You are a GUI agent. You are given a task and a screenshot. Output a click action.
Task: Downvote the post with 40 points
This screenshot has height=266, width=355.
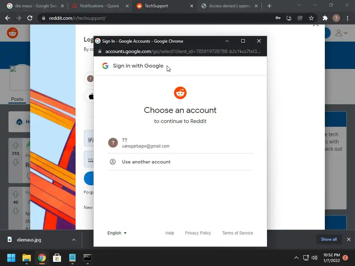pyautogui.click(x=15, y=211)
